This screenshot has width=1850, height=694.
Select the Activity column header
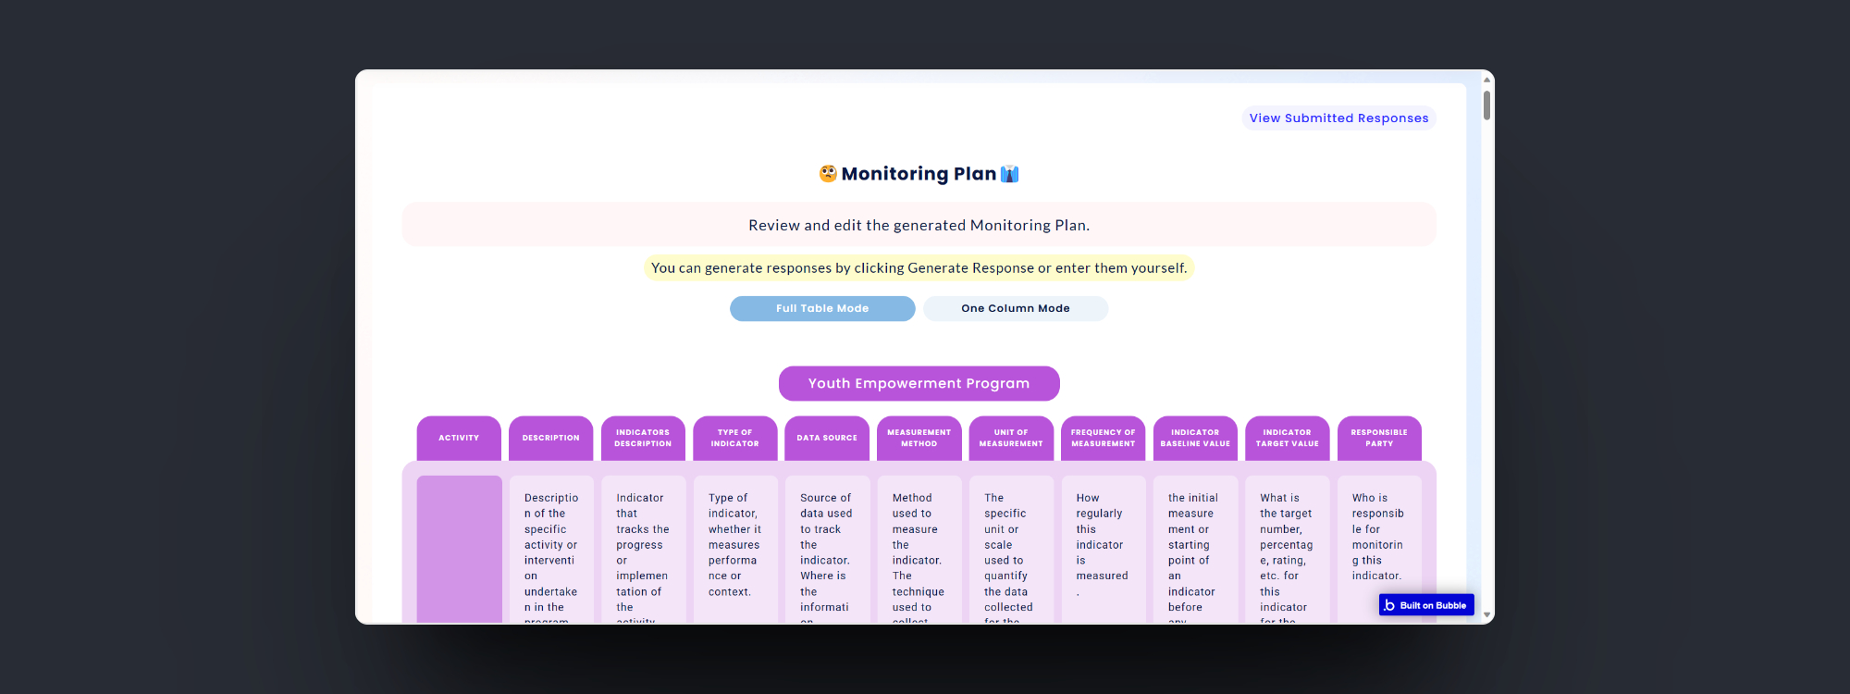(459, 438)
